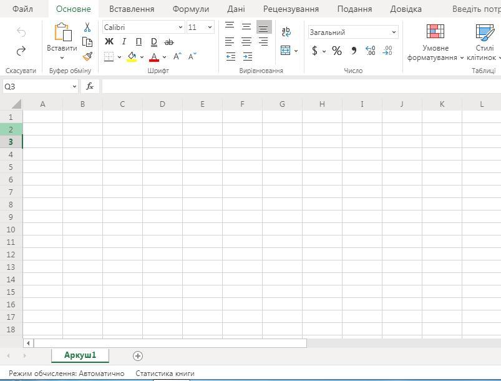
Task: Align text left
Action: coord(230,42)
